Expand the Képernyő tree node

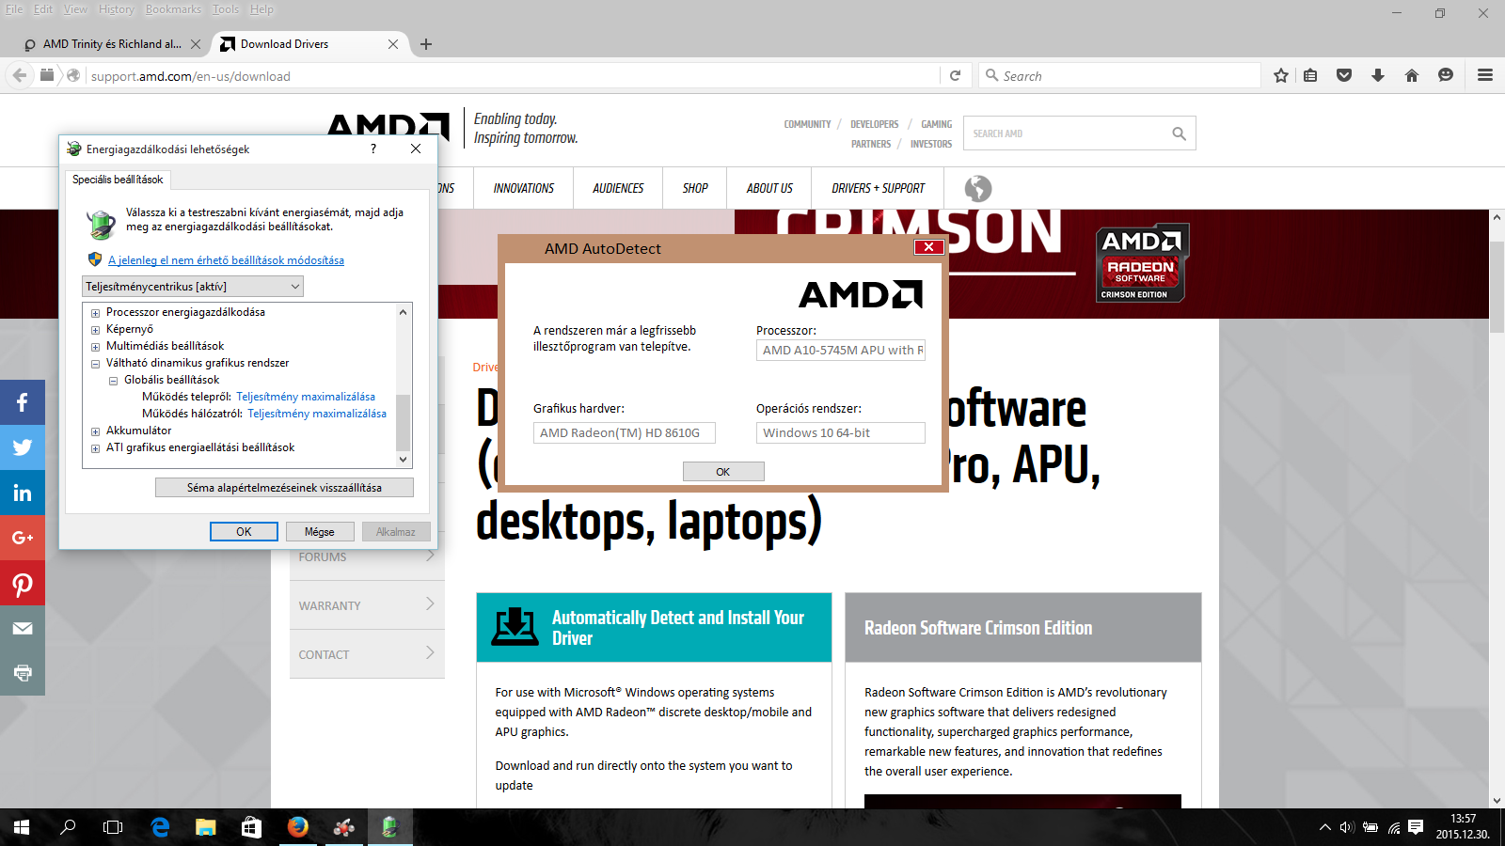click(95, 330)
